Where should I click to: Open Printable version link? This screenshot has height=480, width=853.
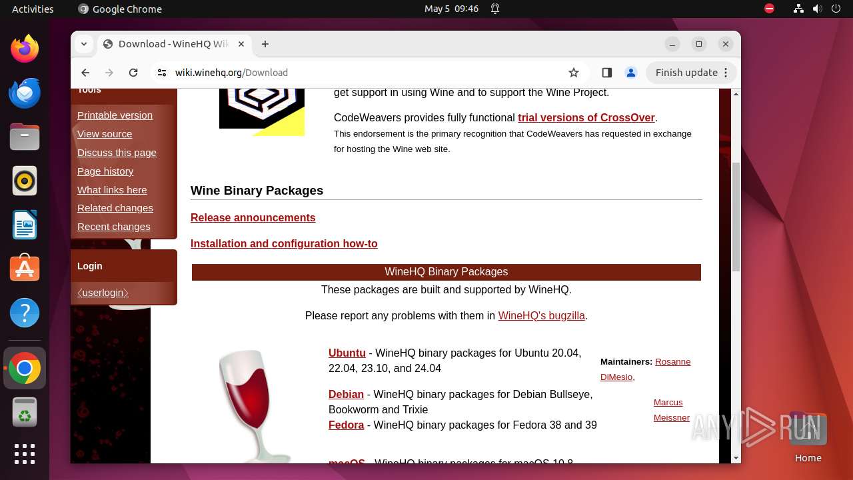coord(115,115)
